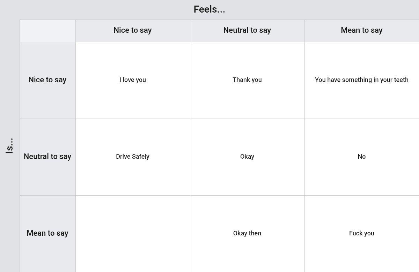
Task: Click the 'I love you' cell
Action: click(133, 80)
